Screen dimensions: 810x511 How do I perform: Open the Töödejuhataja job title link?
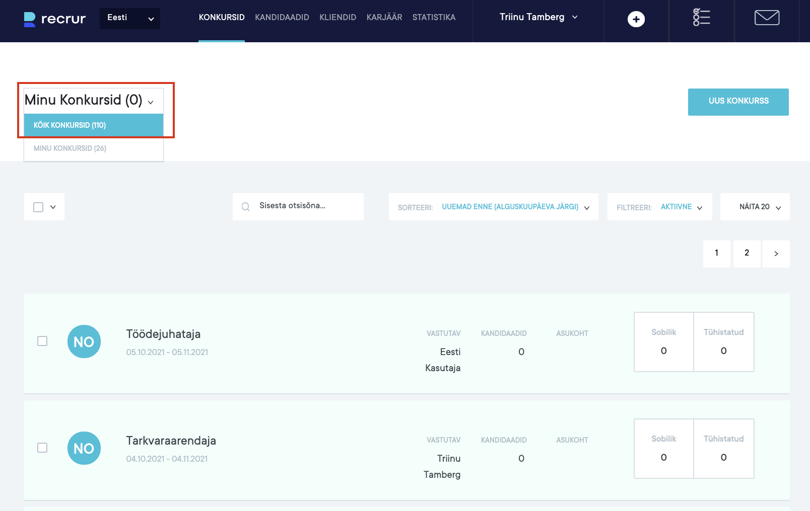163,334
